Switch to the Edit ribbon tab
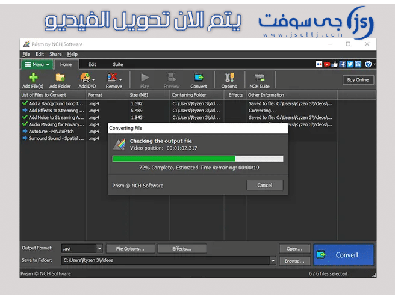Viewport: 395px width, 295px height. pos(92,64)
